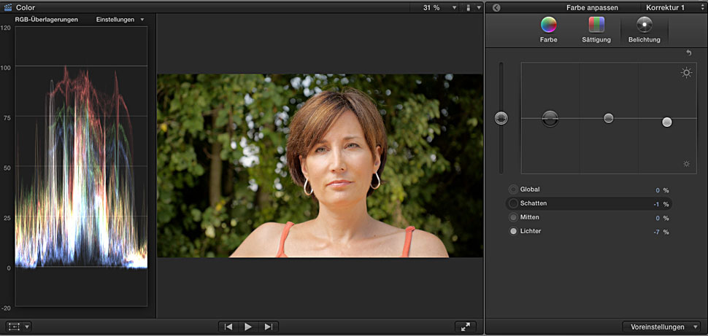
Task: Click the RGB-Überlagerungen scope label
Action: (x=47, y=20)
